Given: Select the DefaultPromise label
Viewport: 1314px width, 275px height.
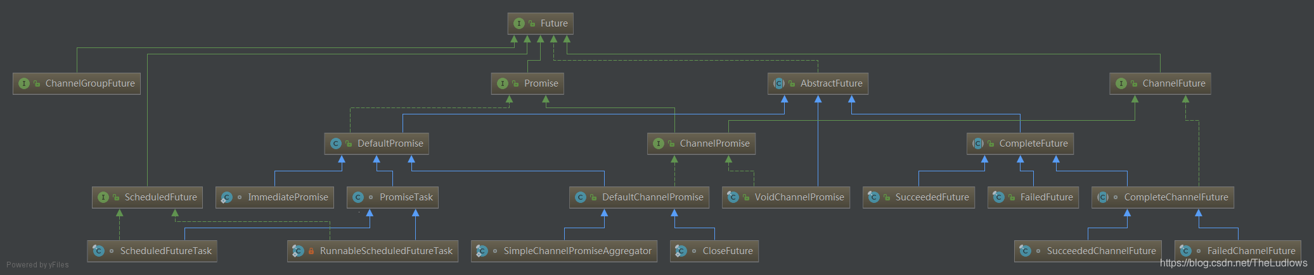Looking at the screenshot, I should click(x=390, y=144).
